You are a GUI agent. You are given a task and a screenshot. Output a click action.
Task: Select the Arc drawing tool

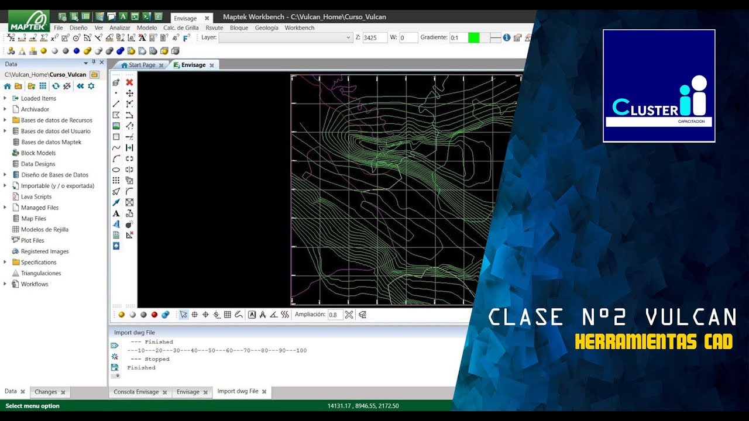(116, 158)
